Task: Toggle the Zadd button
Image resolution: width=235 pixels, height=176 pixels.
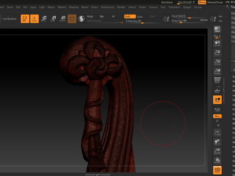Action: (x=130, y=17)
